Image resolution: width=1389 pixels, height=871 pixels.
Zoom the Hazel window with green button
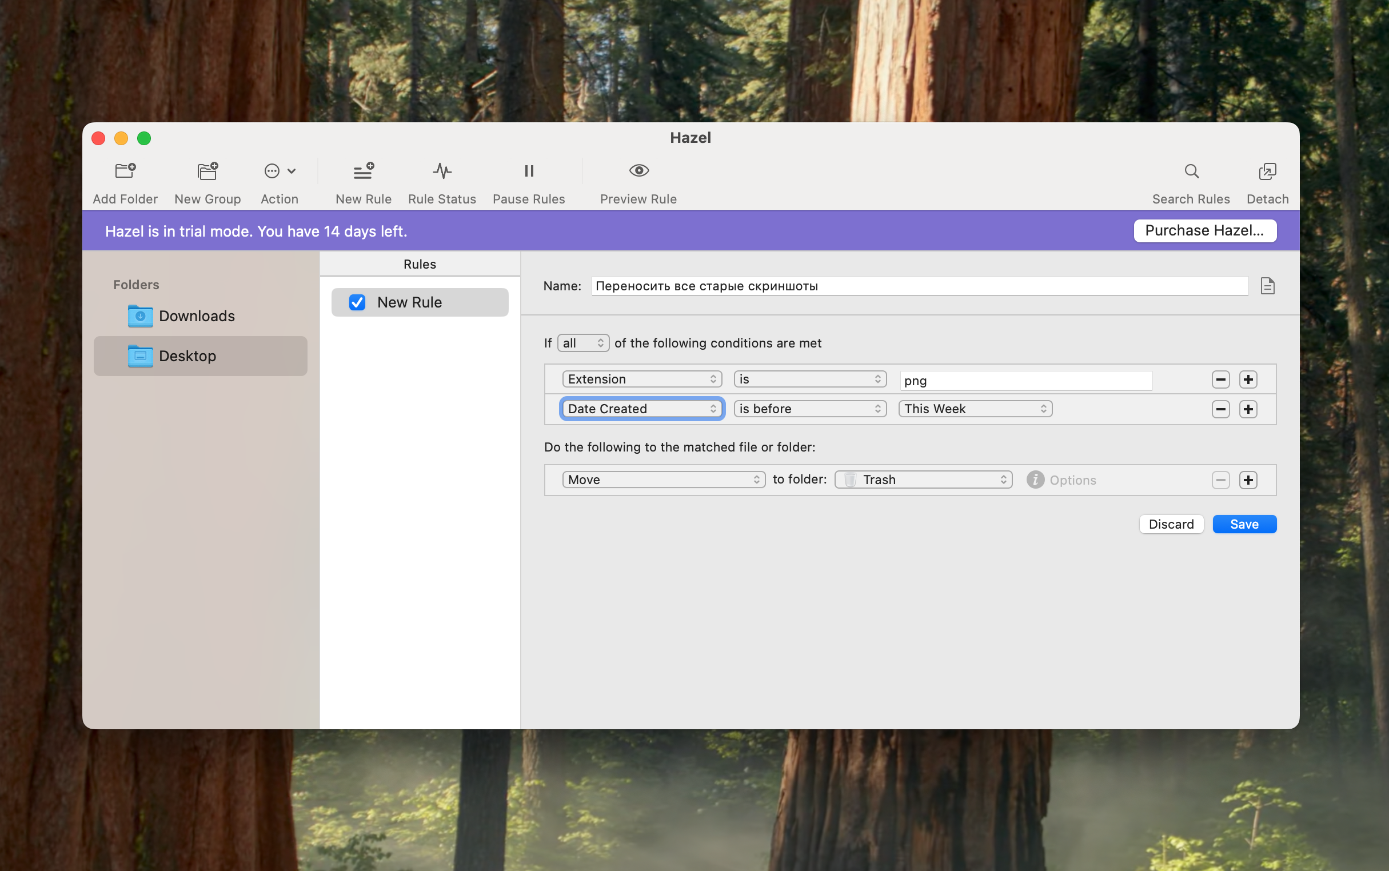tap(144, 138)
